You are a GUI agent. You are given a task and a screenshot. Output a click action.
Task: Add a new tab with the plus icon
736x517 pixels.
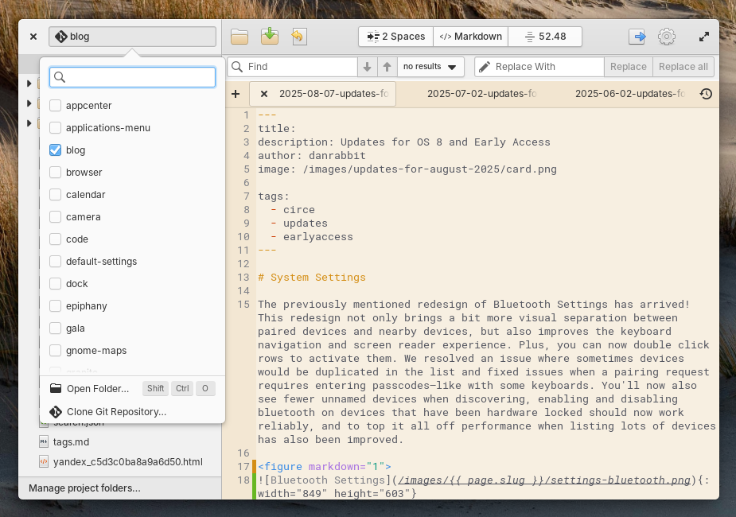coord(236,94)
